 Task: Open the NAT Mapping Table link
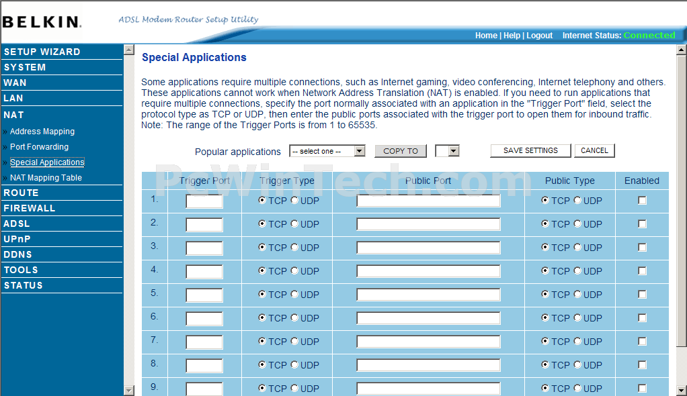46,178
